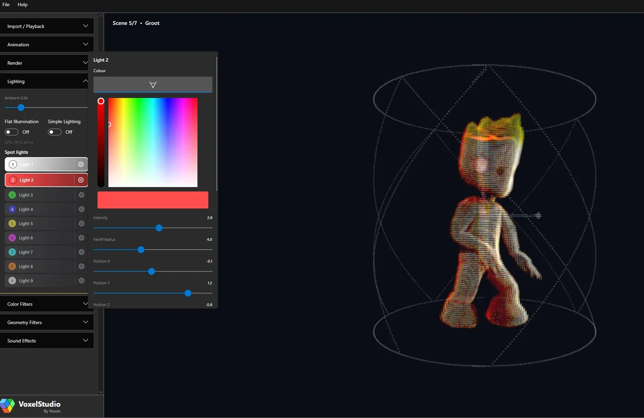Open settings gear for Light 5
The image size is (644, 418).
point(81,223)
